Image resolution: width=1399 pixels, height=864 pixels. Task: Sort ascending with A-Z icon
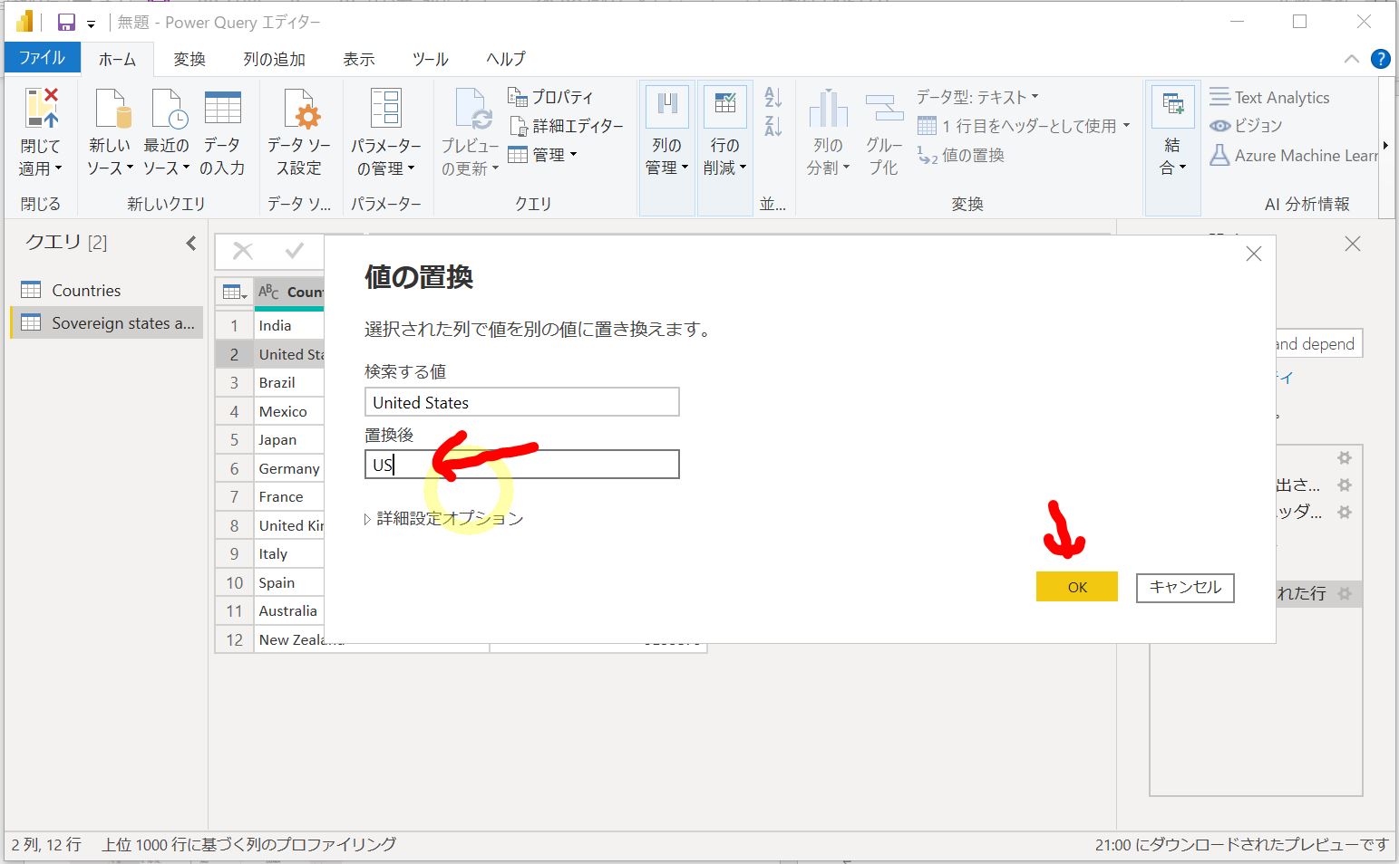(x=772, y=97)
